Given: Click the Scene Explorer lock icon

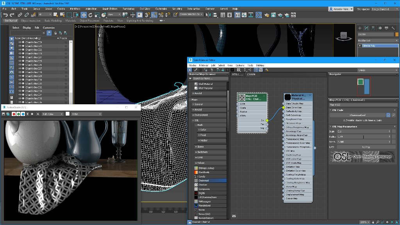Looking at the screenshot, I should (x=55, y=33).
